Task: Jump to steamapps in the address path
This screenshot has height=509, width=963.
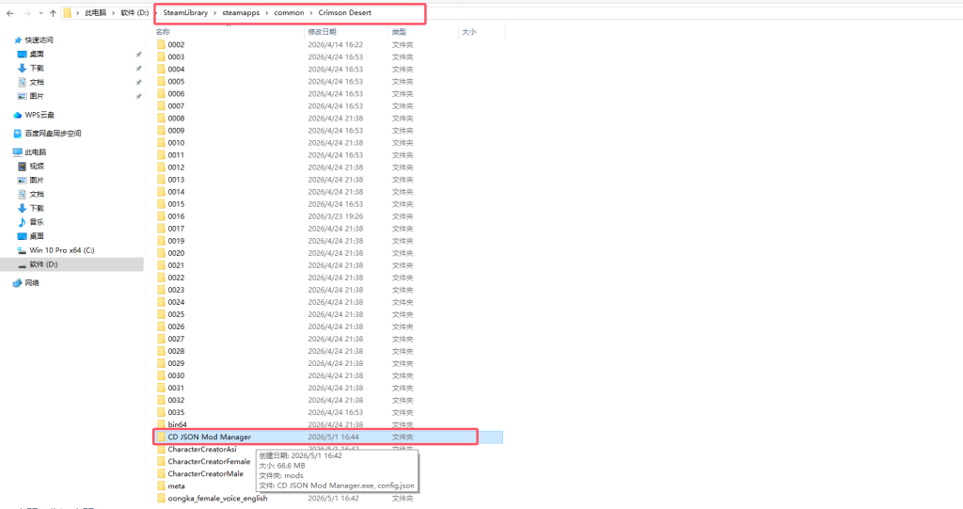Action: (241, 13)
